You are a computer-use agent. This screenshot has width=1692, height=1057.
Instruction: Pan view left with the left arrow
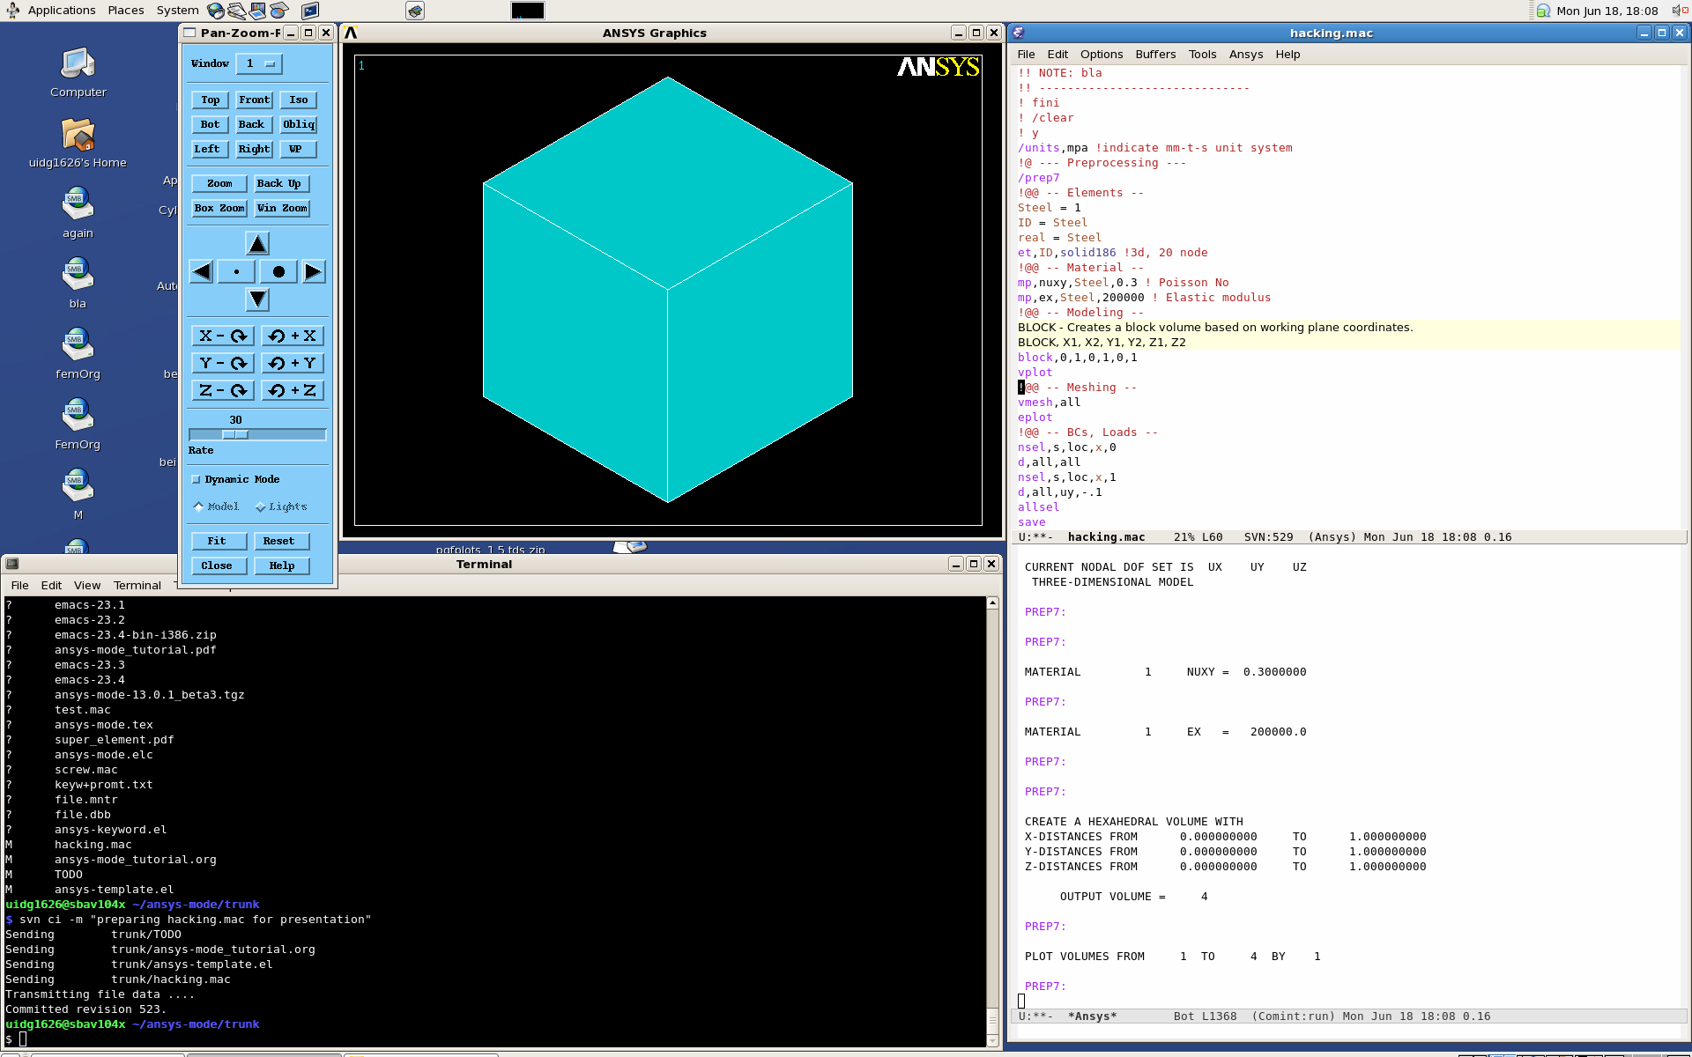click(201, 272)
